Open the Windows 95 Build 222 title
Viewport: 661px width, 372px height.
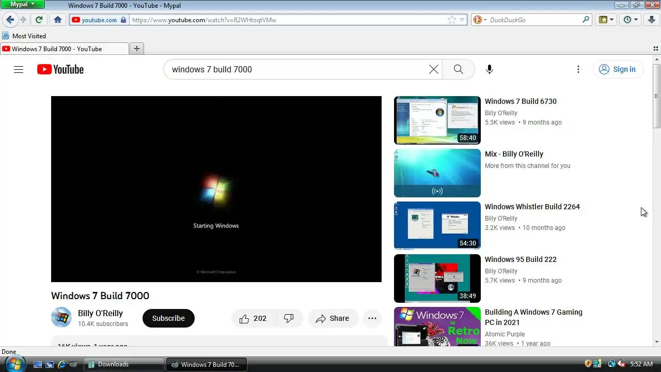click(x=521, y=259)
